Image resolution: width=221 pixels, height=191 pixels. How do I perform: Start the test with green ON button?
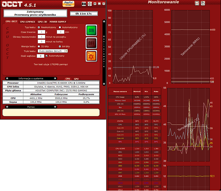(91, 30)
